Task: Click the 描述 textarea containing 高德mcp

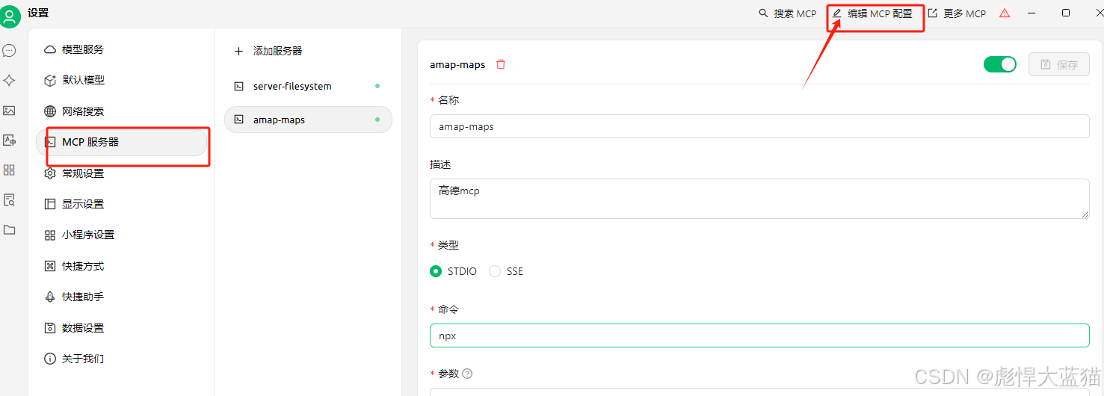Action: [x=759, y=199]
